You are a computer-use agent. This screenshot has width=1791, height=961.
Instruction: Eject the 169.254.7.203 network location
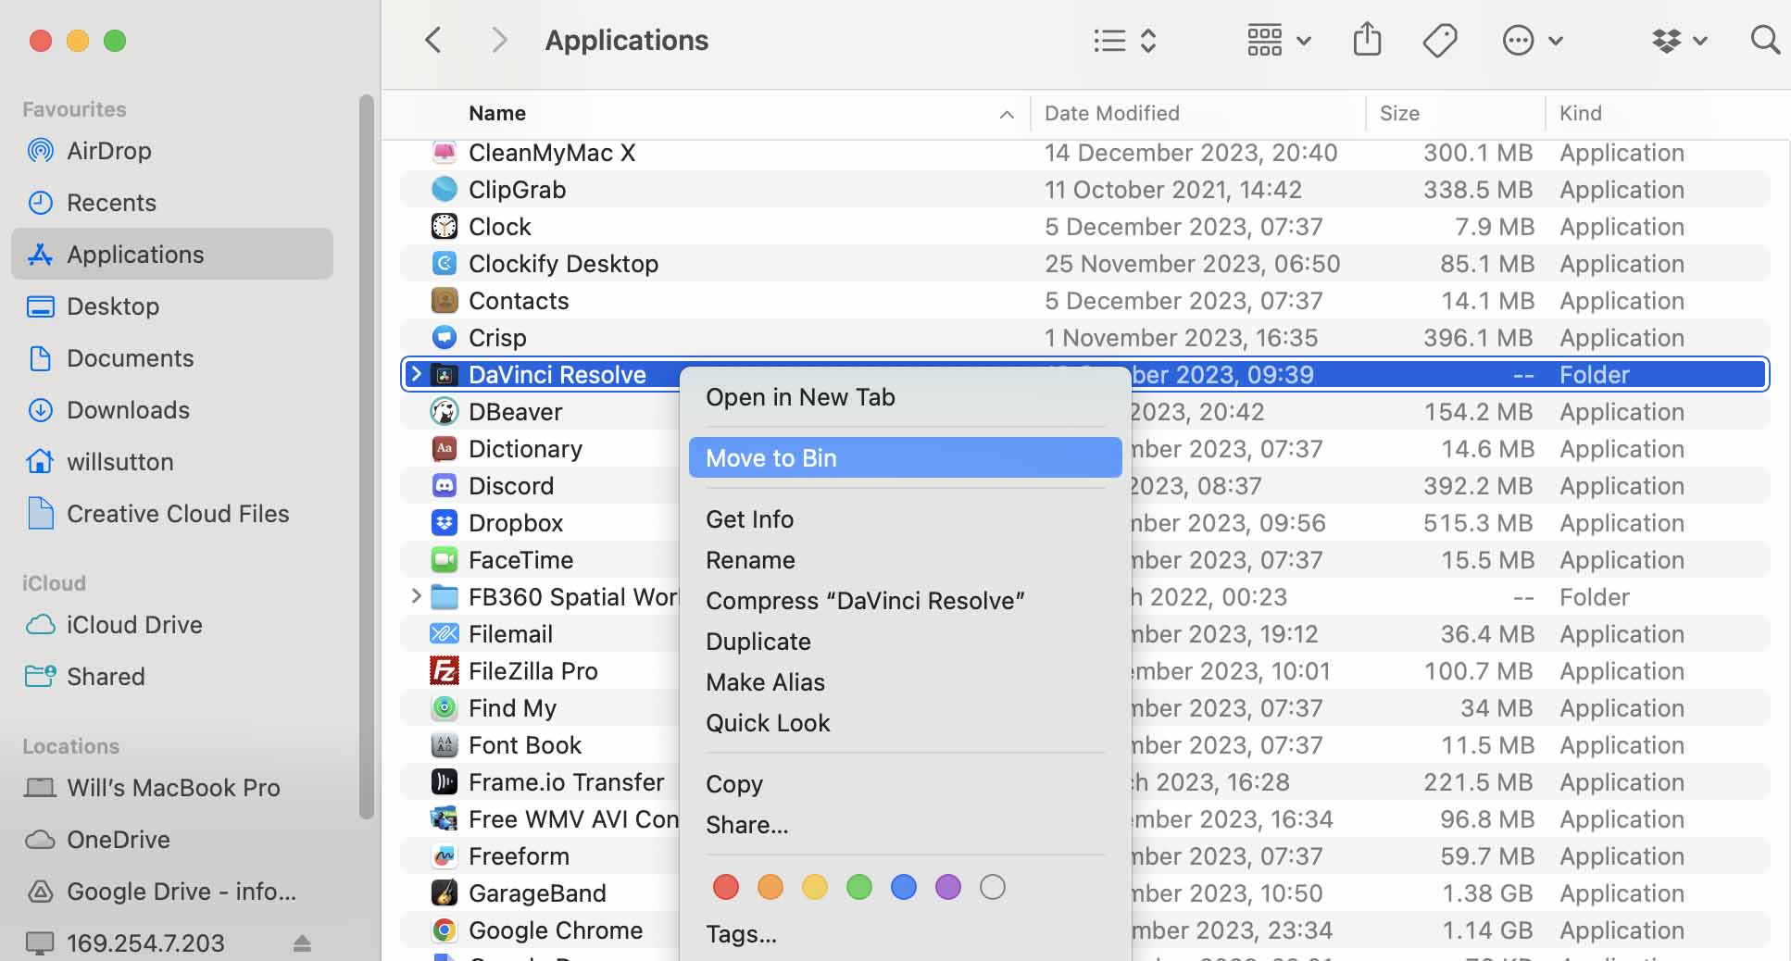[302, 942]
